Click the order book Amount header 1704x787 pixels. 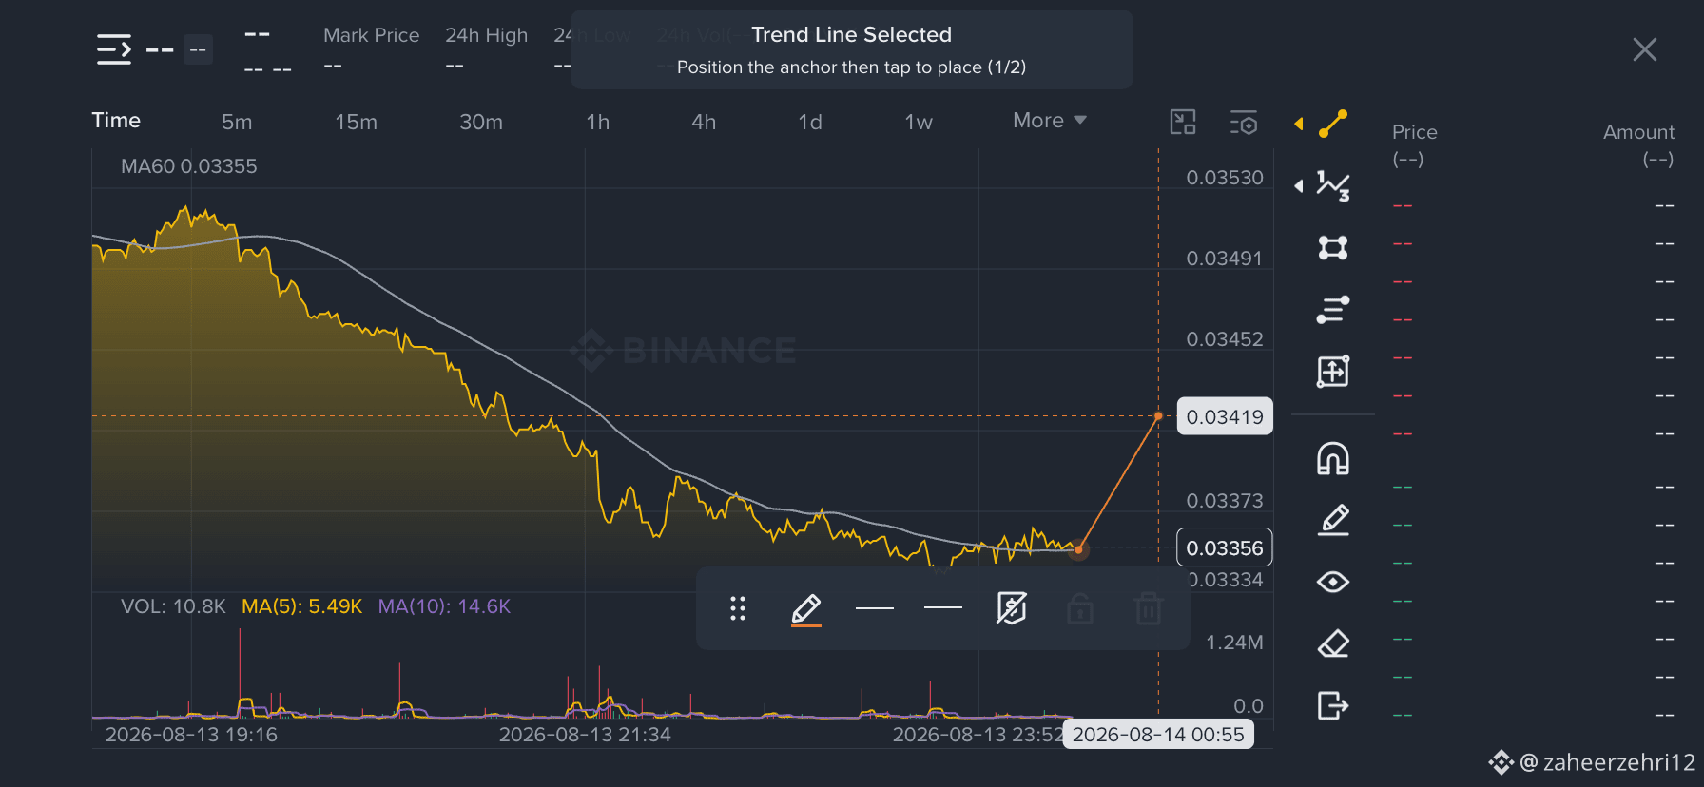(1638, 132)
